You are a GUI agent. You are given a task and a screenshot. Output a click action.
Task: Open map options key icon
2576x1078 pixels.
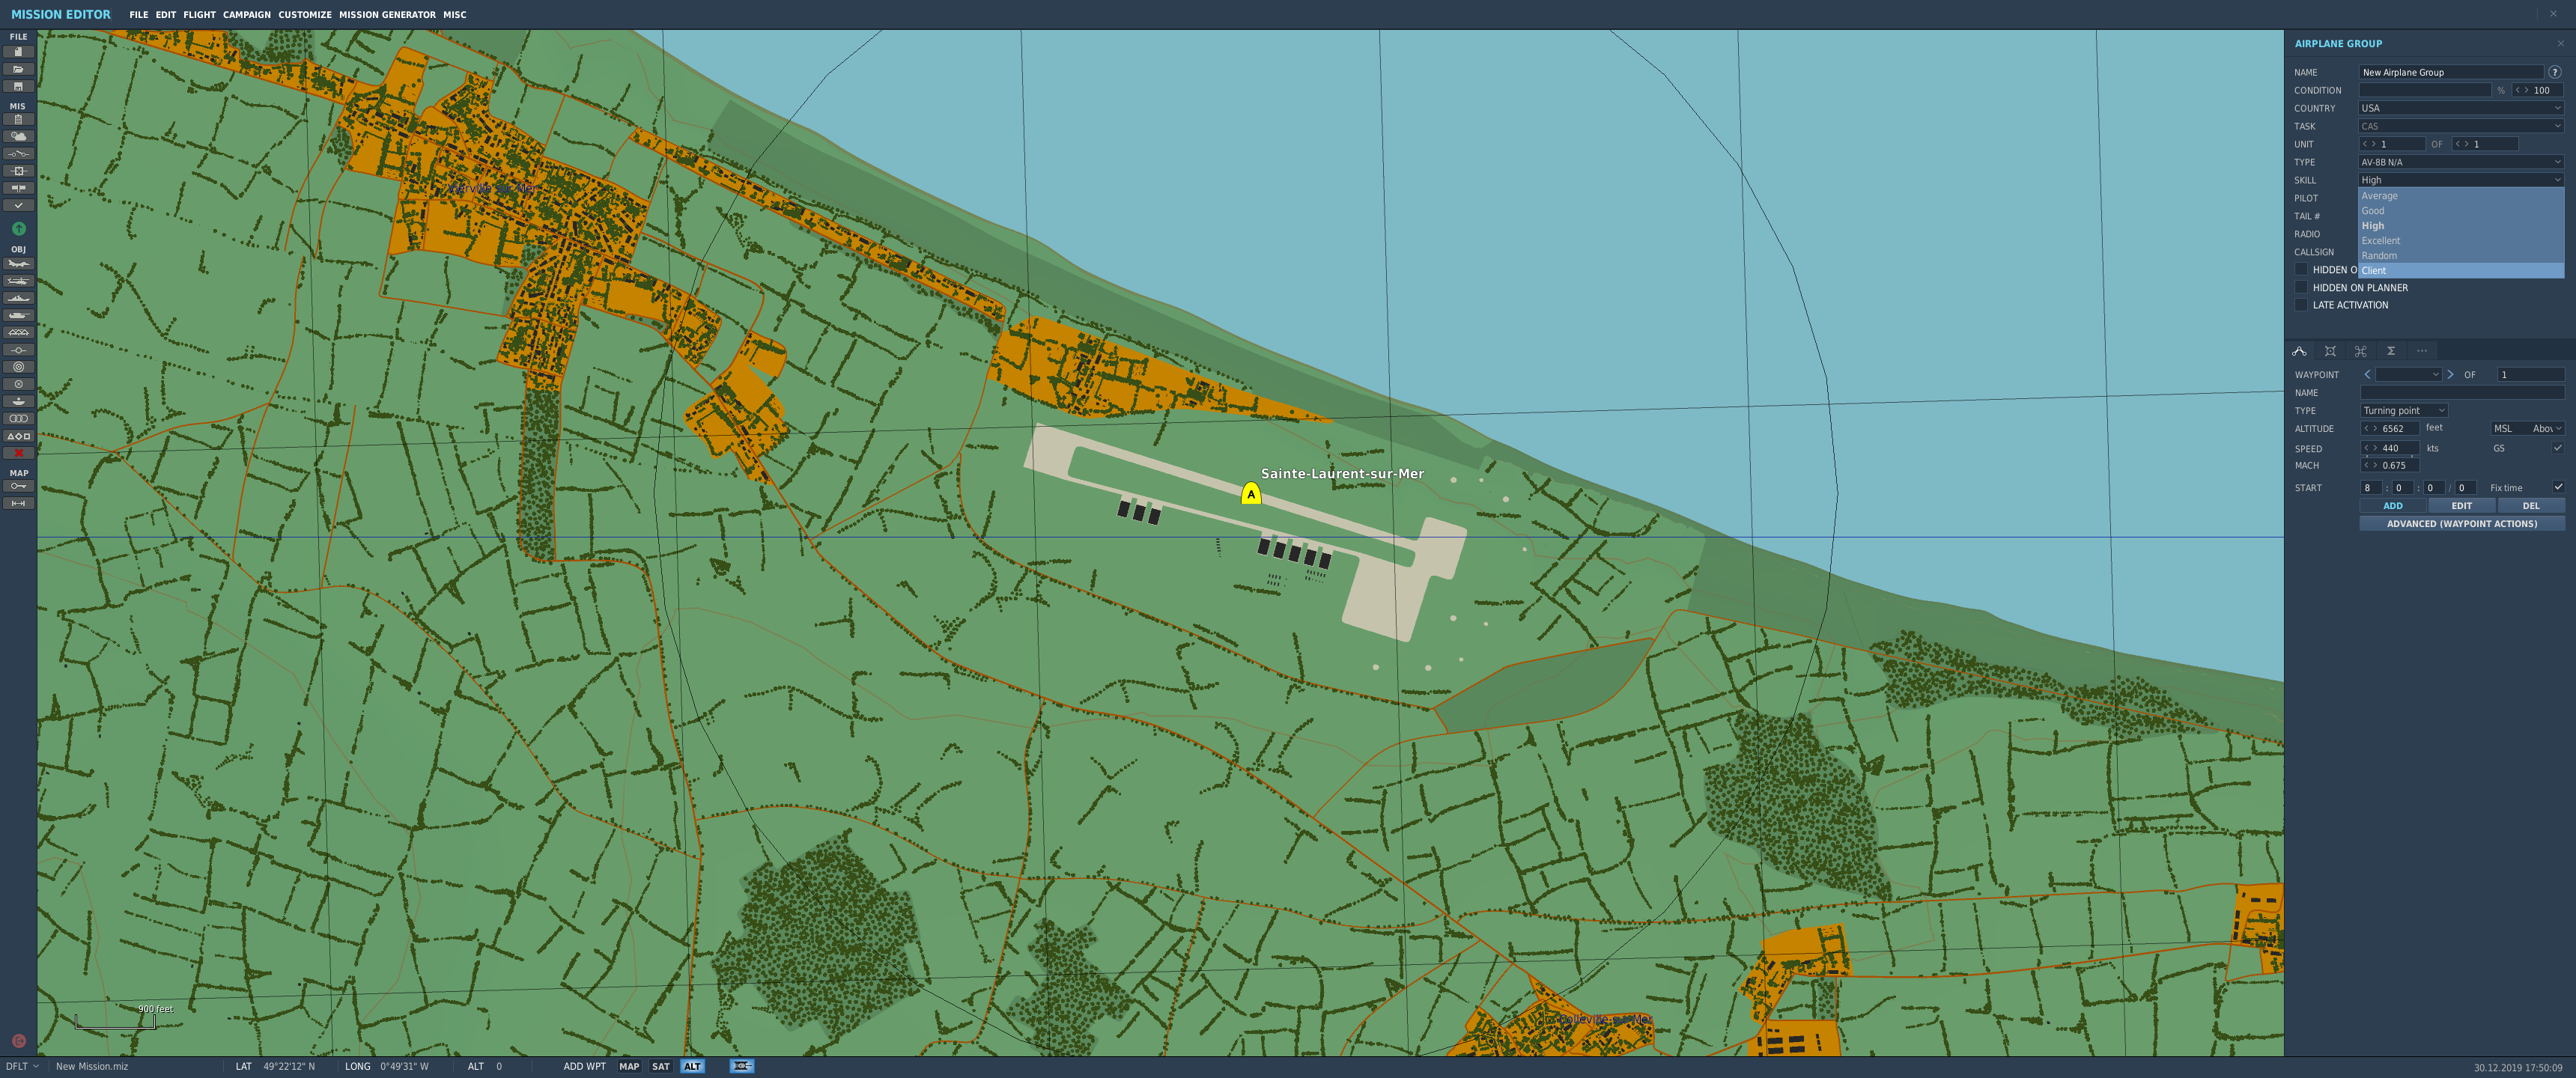click(18, 486)
